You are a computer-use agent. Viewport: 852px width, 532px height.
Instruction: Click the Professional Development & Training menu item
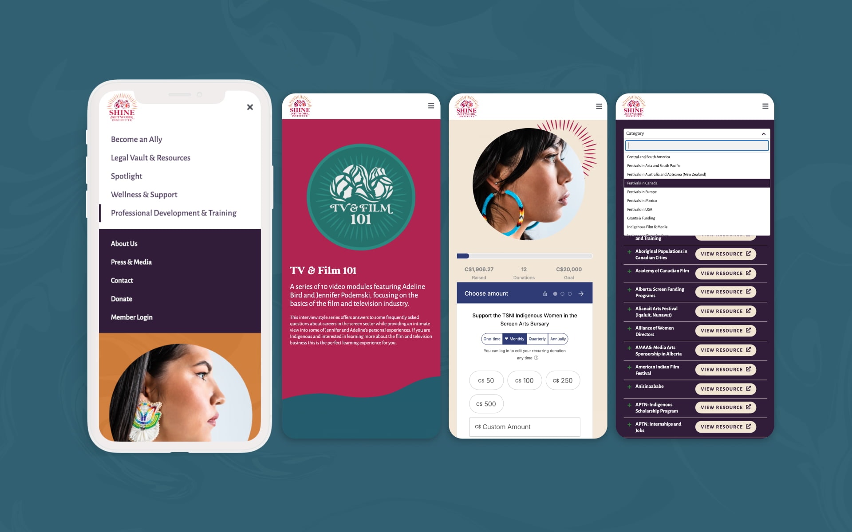[x=174, y=213]
